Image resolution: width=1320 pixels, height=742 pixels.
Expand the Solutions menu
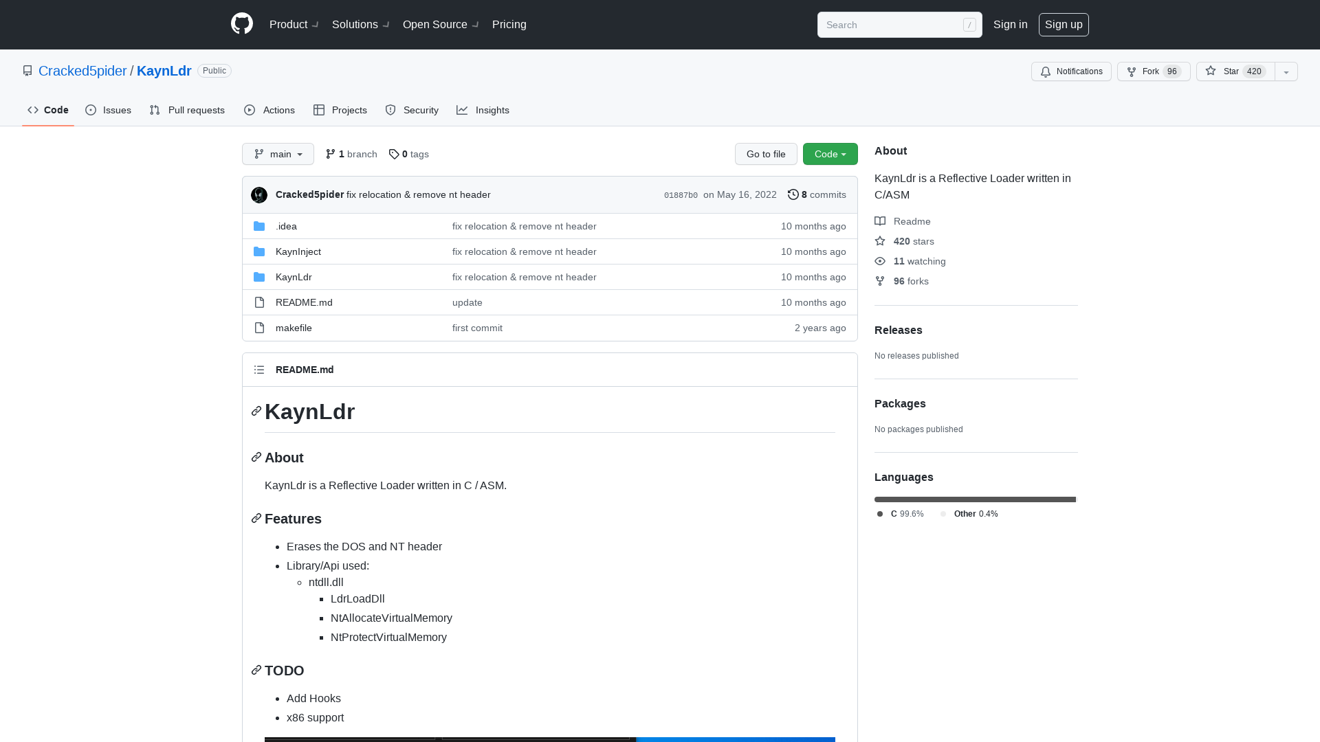[360, 25]
